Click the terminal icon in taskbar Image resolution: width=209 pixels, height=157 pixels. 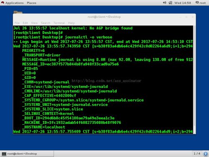[x=4, y=154]
